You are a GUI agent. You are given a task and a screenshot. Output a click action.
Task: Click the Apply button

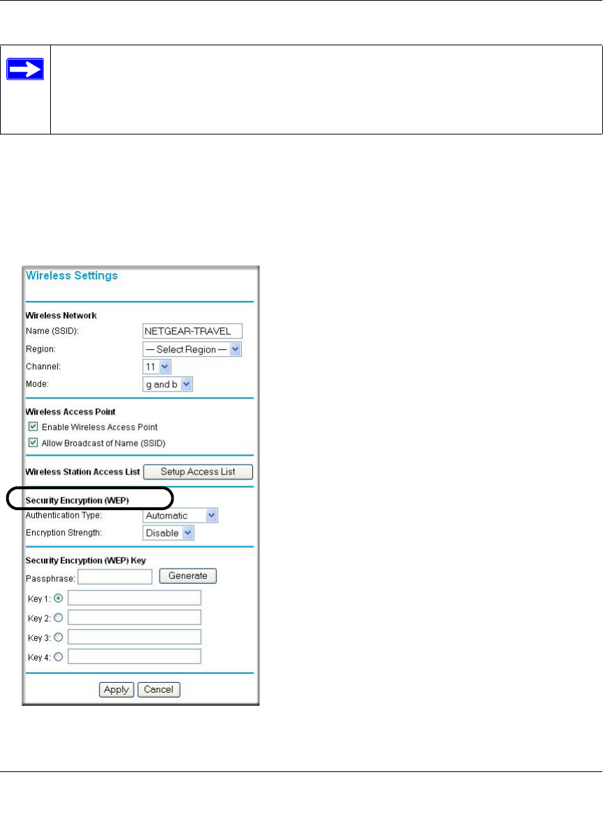tap(117, 690)
